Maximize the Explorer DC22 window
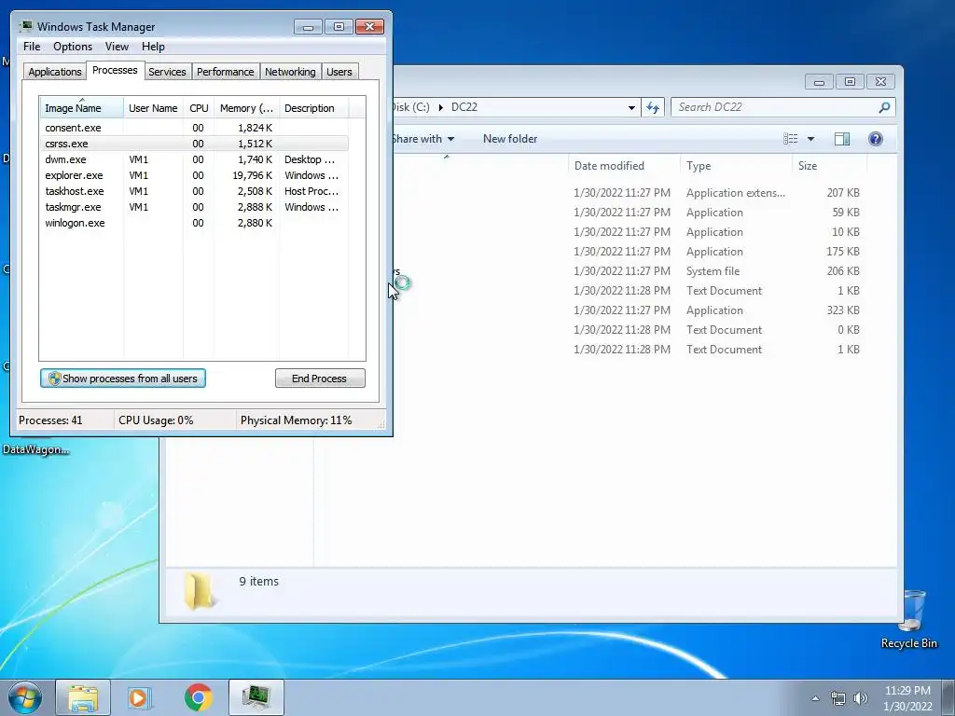This screenshot has height=716, width=955. [x=850, y=82]
